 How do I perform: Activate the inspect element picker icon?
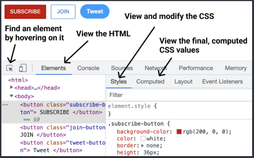[9, 68]
